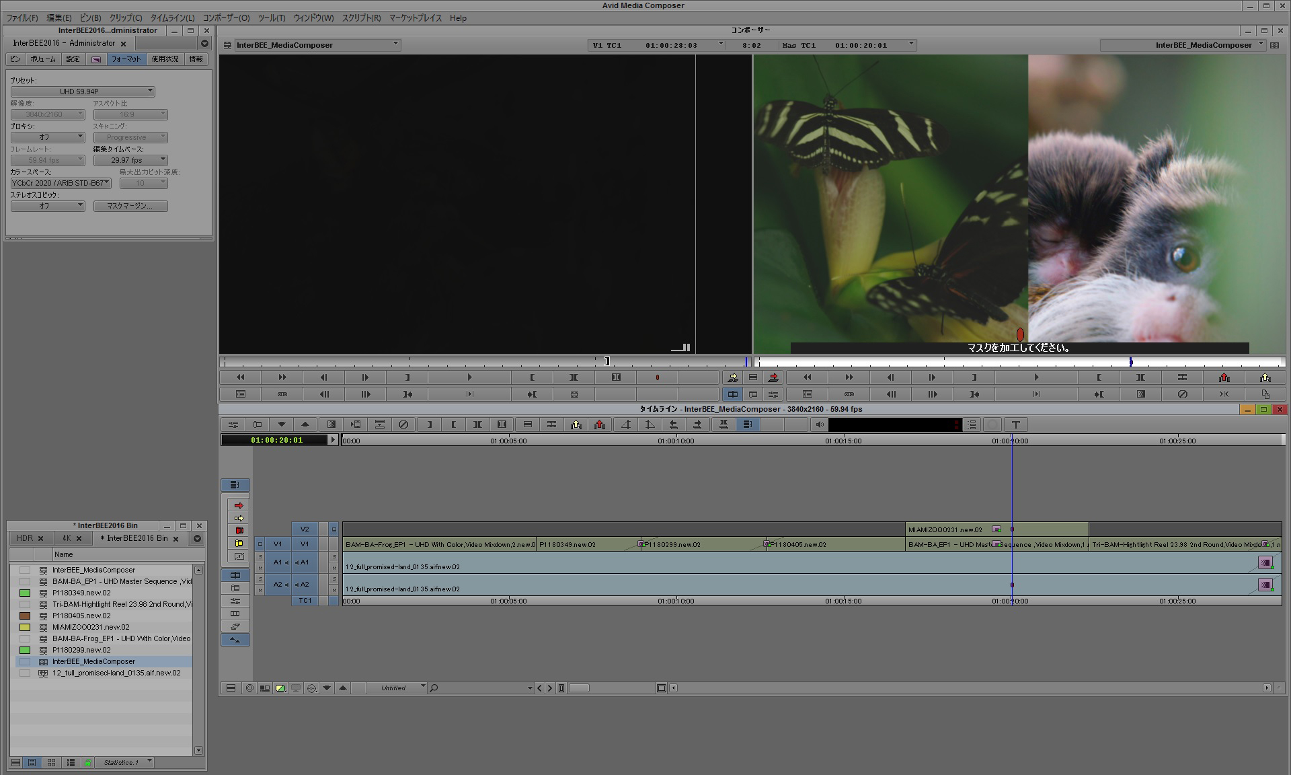The image size is (1291, 775).
Task: Open the 29.97 fps edit timebase dropdown
Action: (130, 160)
